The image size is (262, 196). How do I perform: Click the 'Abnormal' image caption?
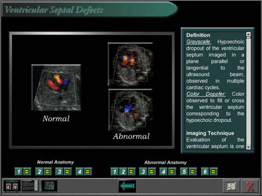coord(131,136)
